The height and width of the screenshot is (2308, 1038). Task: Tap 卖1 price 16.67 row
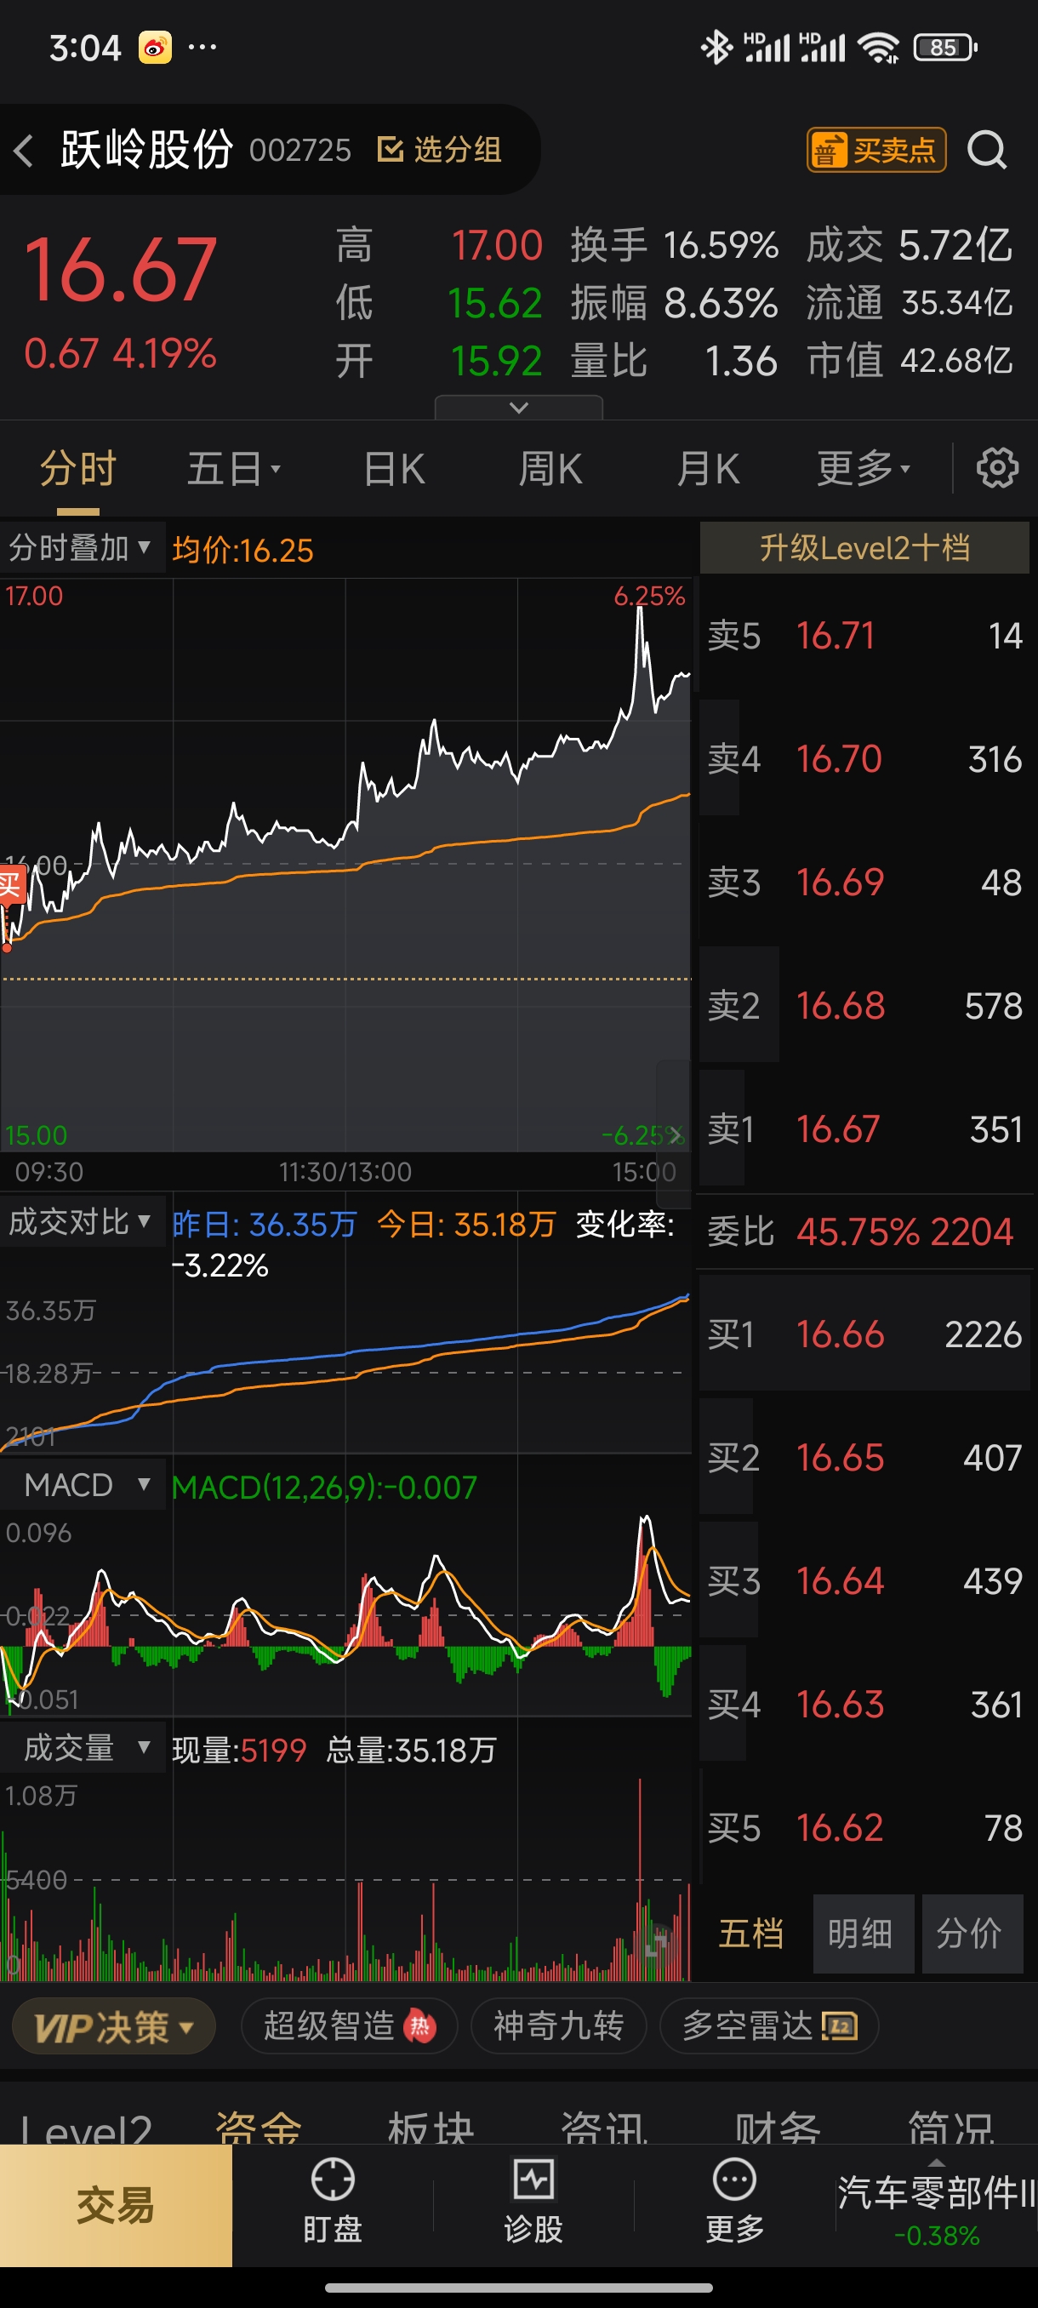(x=864, y=1129)
